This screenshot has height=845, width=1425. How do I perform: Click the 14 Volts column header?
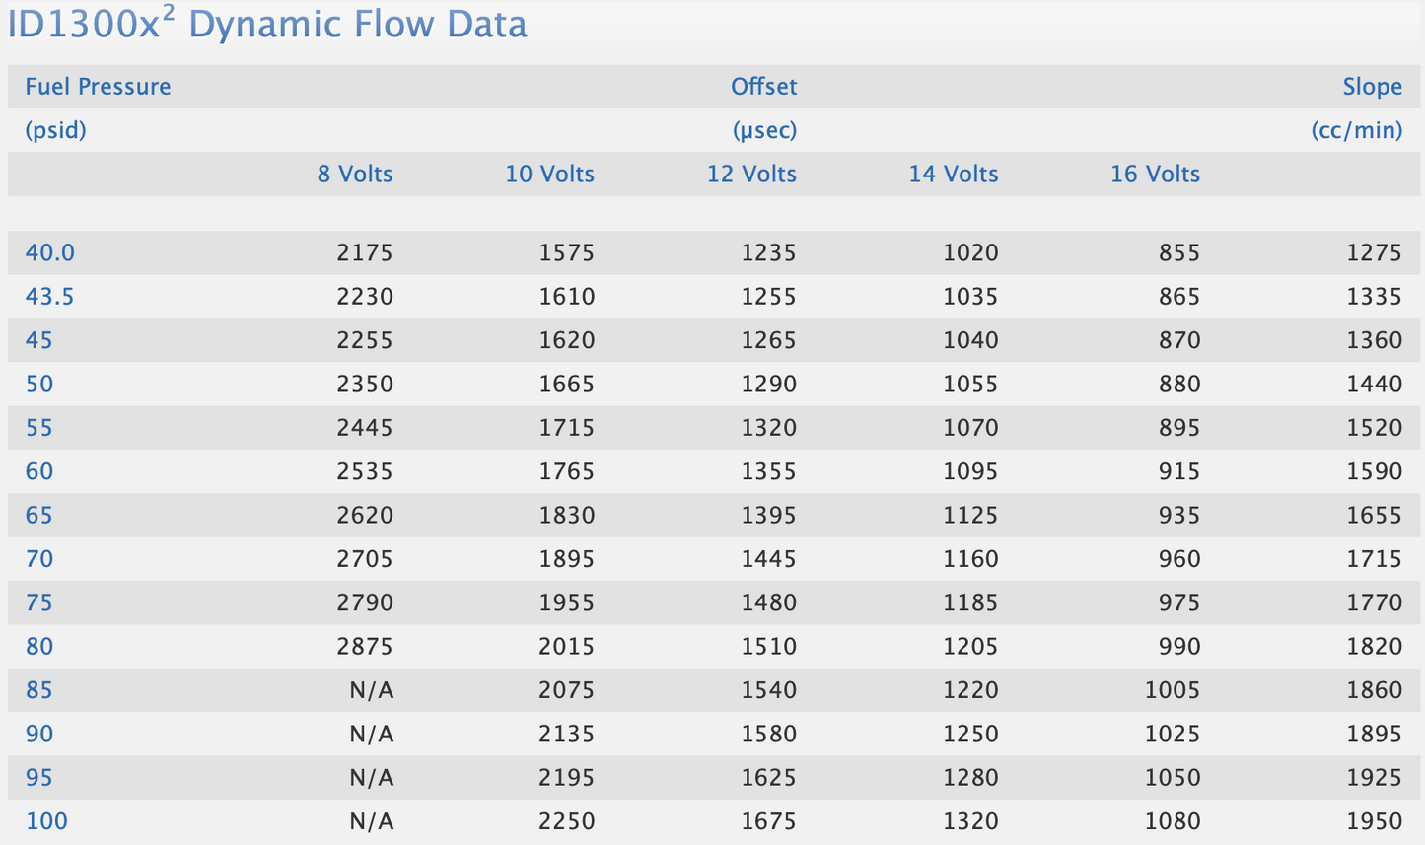point(953,175)
